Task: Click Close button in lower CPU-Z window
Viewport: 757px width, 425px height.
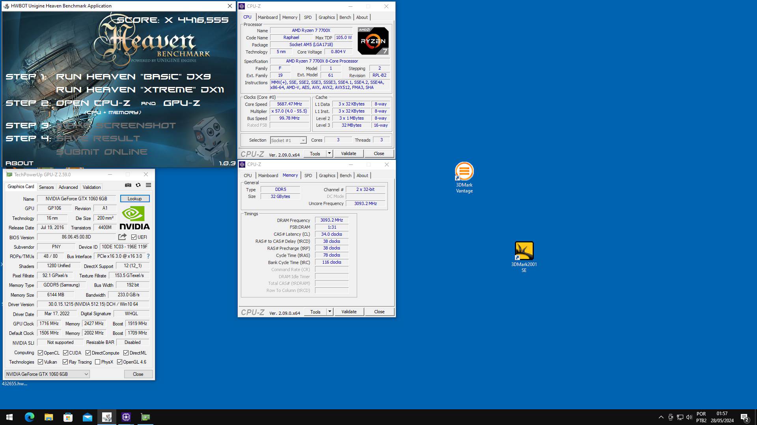Action: pyautogui.click(x=379, y=312)
